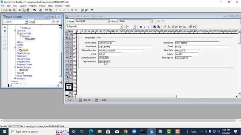The image size is (241, 135).
Task: Open the Edit menu
Action: [x=9, y=6]
